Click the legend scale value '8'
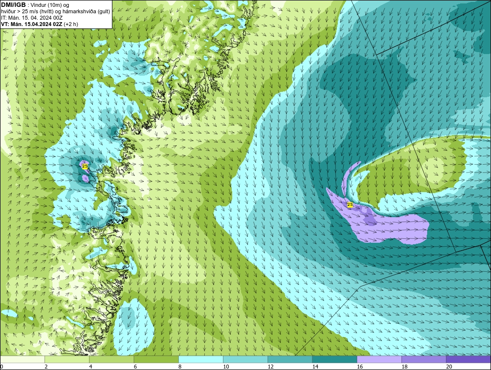The width and height of the screenshot is (491, 370). pyautogui.click(x=180, y=367)
